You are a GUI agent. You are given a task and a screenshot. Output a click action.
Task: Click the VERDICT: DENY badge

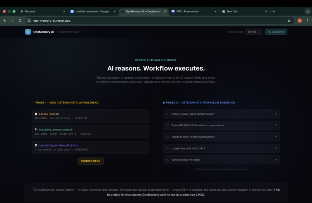tap(91, 161)
